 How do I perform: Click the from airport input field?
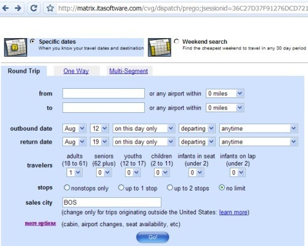pyautogui.click(x=103, y=93)
